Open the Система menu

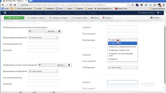pyautogui.click(x=13, y=13)
